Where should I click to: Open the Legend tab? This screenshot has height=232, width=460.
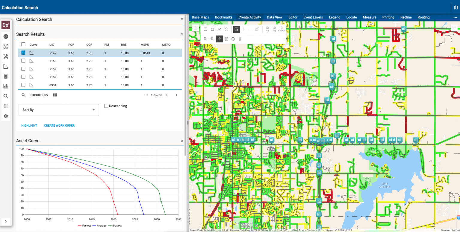tap(335, 17)
